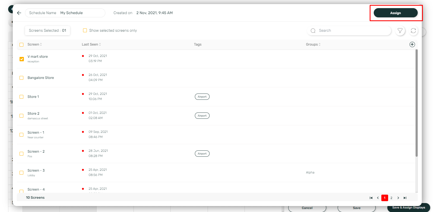This screenshot has height=212, width=434.
Task: Go to next page arrow
Action: click(x=398, y=198)
